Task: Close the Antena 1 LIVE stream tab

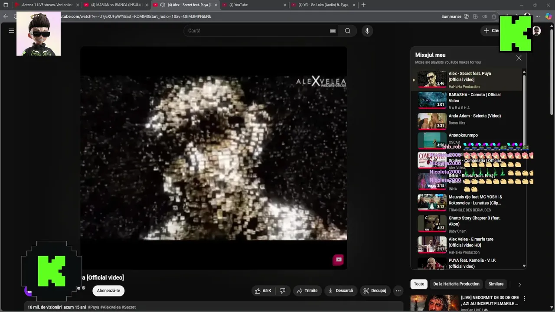Action: click(x=78, y=5)
